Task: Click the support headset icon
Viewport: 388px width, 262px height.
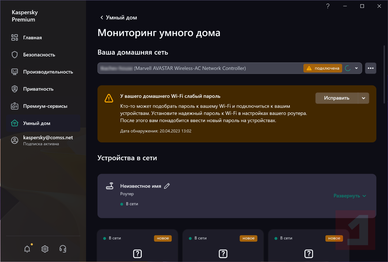Action: [63, 249]
